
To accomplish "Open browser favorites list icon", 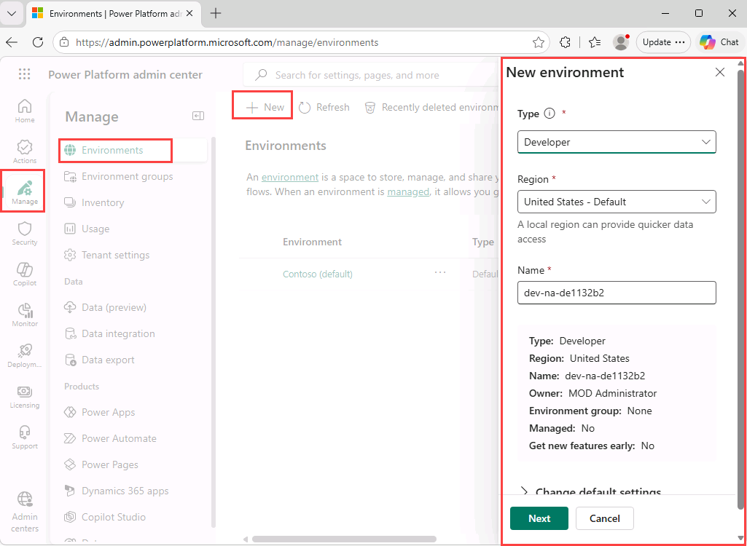I will click(594, 42).
